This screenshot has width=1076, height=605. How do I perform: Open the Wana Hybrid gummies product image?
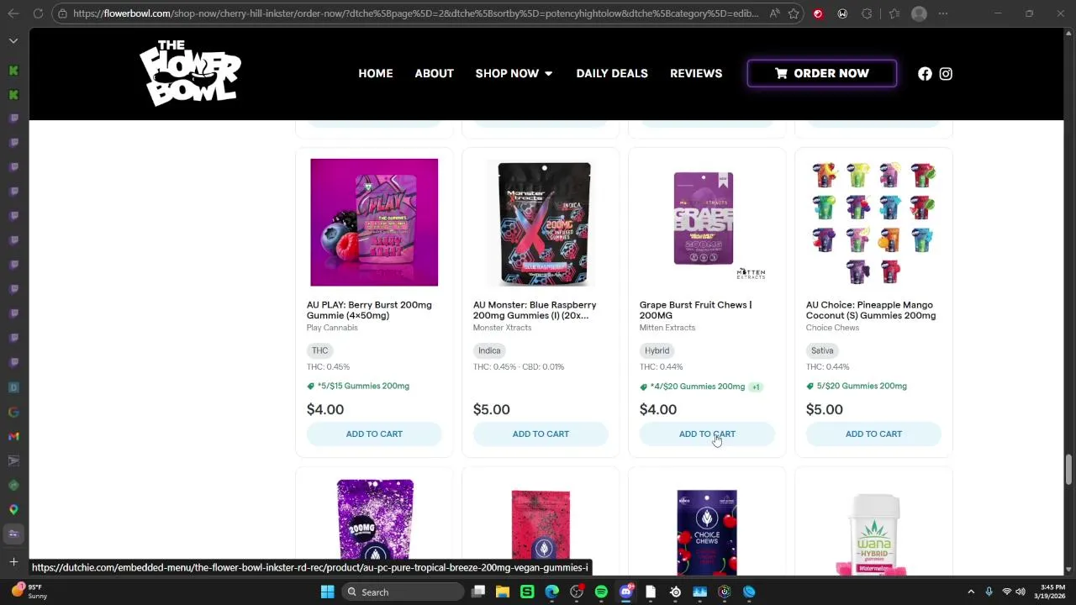click(873, 534)
